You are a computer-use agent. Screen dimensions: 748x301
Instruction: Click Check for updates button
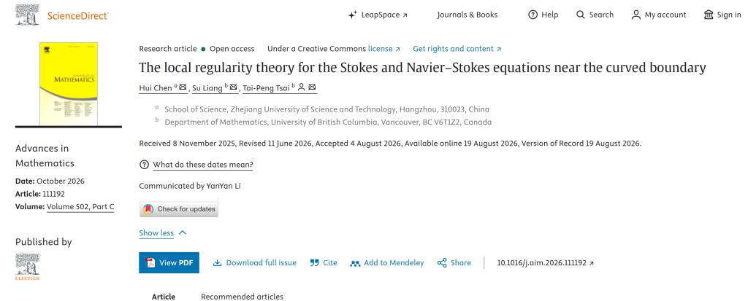(x=179, y=209)
